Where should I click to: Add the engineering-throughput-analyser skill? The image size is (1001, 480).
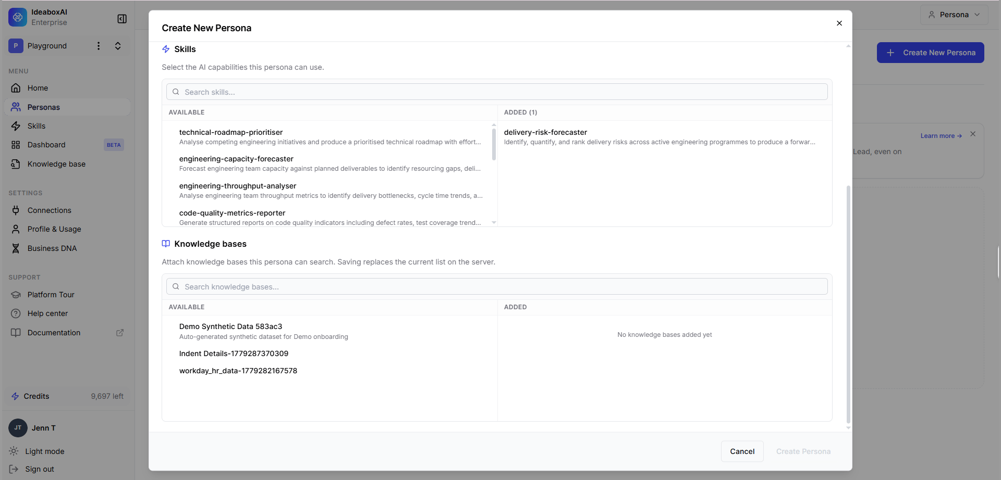point(330,191)
